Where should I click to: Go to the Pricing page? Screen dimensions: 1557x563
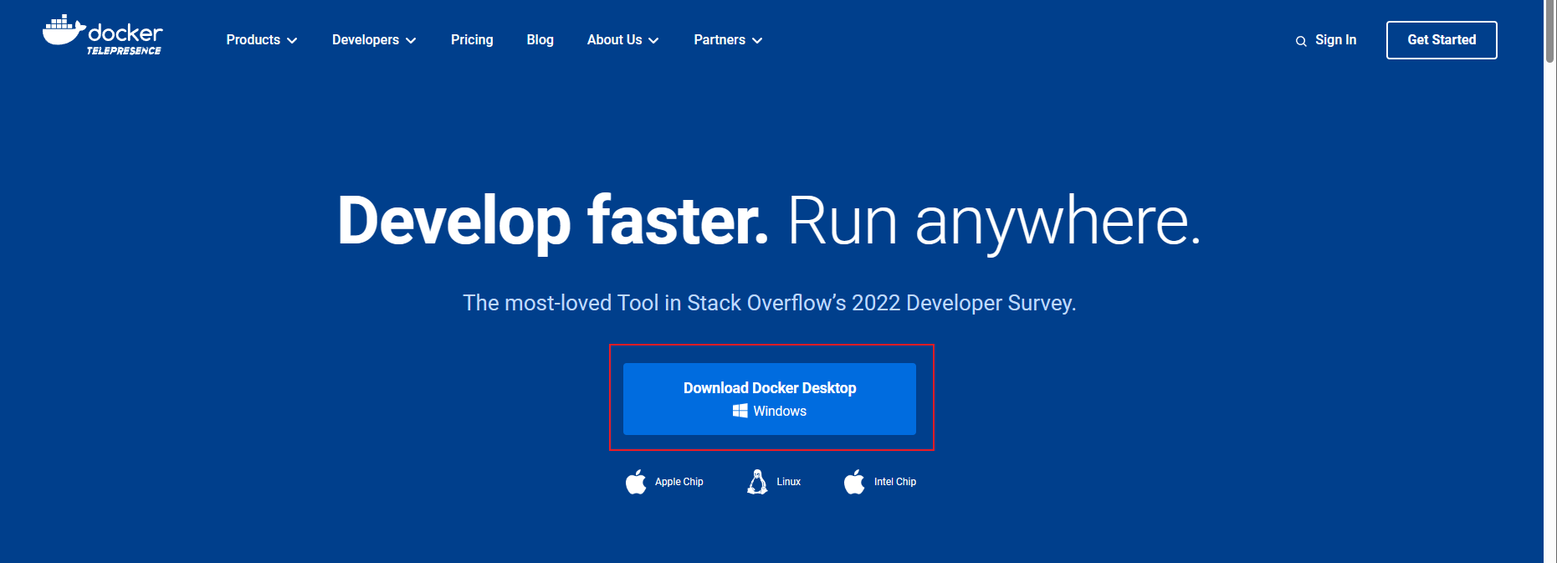click(x=472, y=40)
